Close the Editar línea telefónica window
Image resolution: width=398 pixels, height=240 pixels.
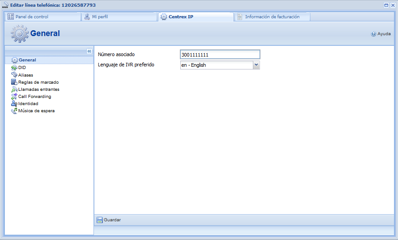coord(393,5)
